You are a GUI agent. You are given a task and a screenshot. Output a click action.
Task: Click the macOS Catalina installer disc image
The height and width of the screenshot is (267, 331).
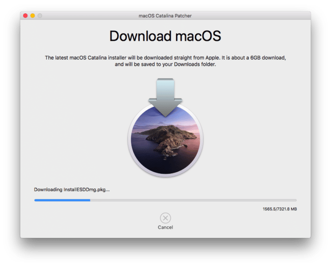(x=165, y=140)
